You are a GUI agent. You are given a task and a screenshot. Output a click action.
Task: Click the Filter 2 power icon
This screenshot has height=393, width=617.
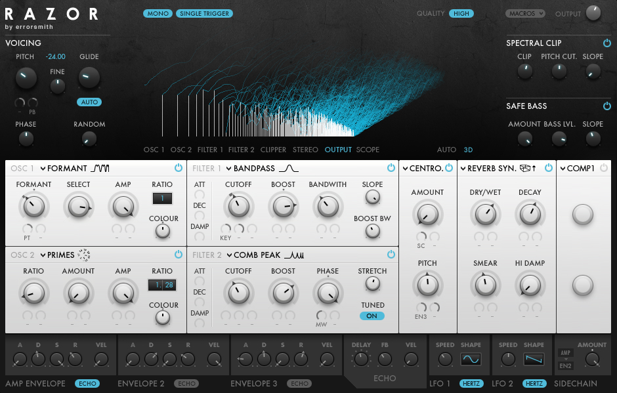(391, 255)
